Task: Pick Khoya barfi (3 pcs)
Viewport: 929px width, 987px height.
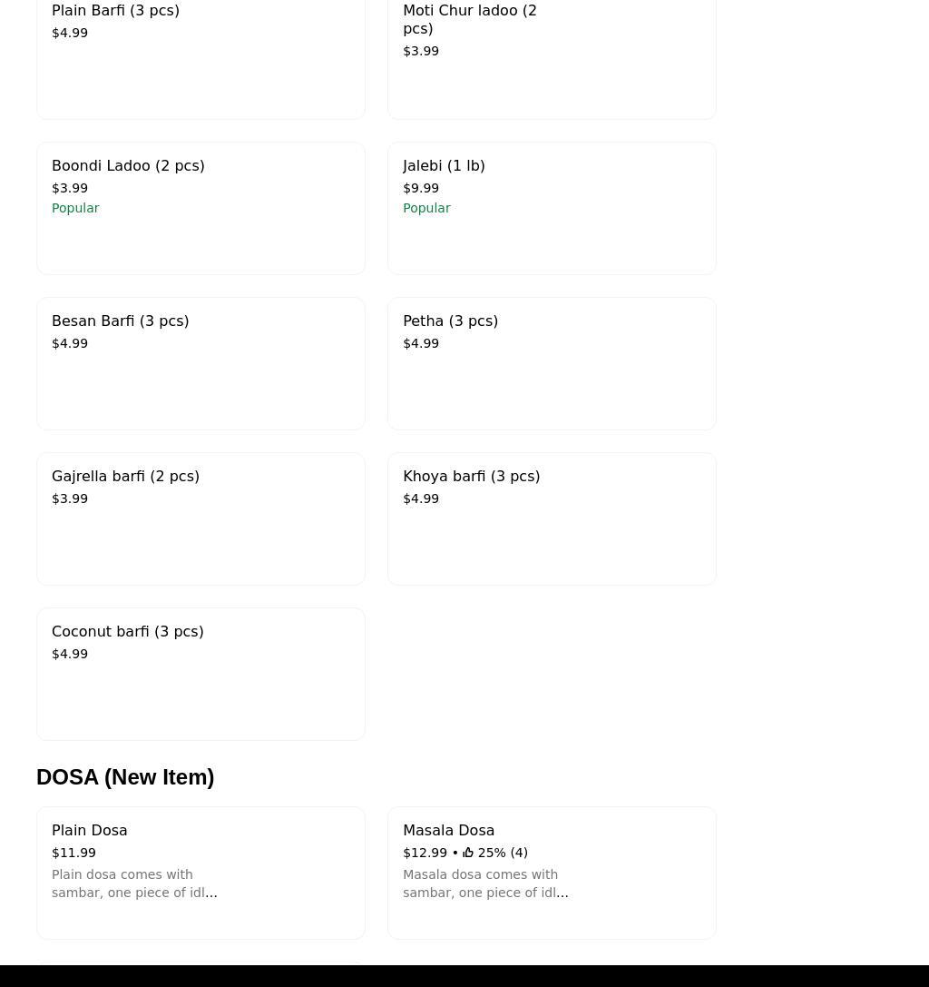Action: [552, 518]
